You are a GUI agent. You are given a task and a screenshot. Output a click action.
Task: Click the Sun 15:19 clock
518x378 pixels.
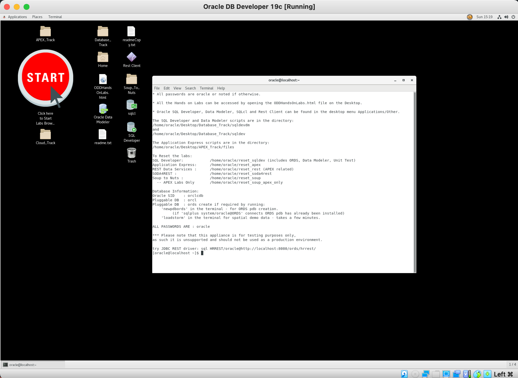[x=484, y=17]
